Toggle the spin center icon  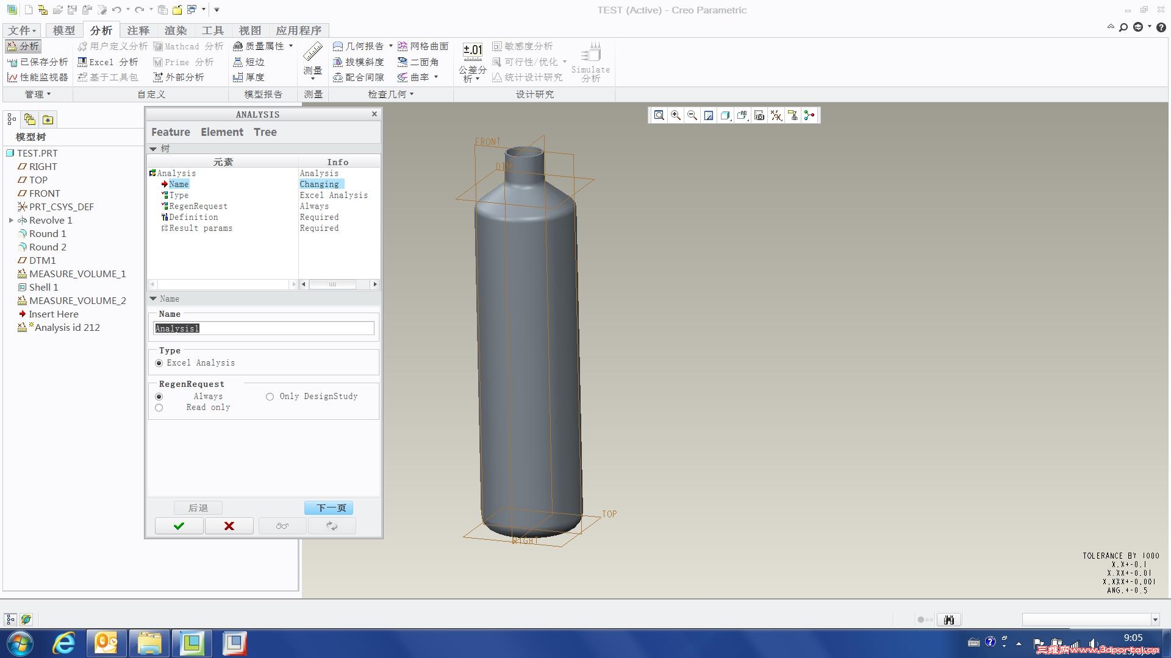coord(809,115)
